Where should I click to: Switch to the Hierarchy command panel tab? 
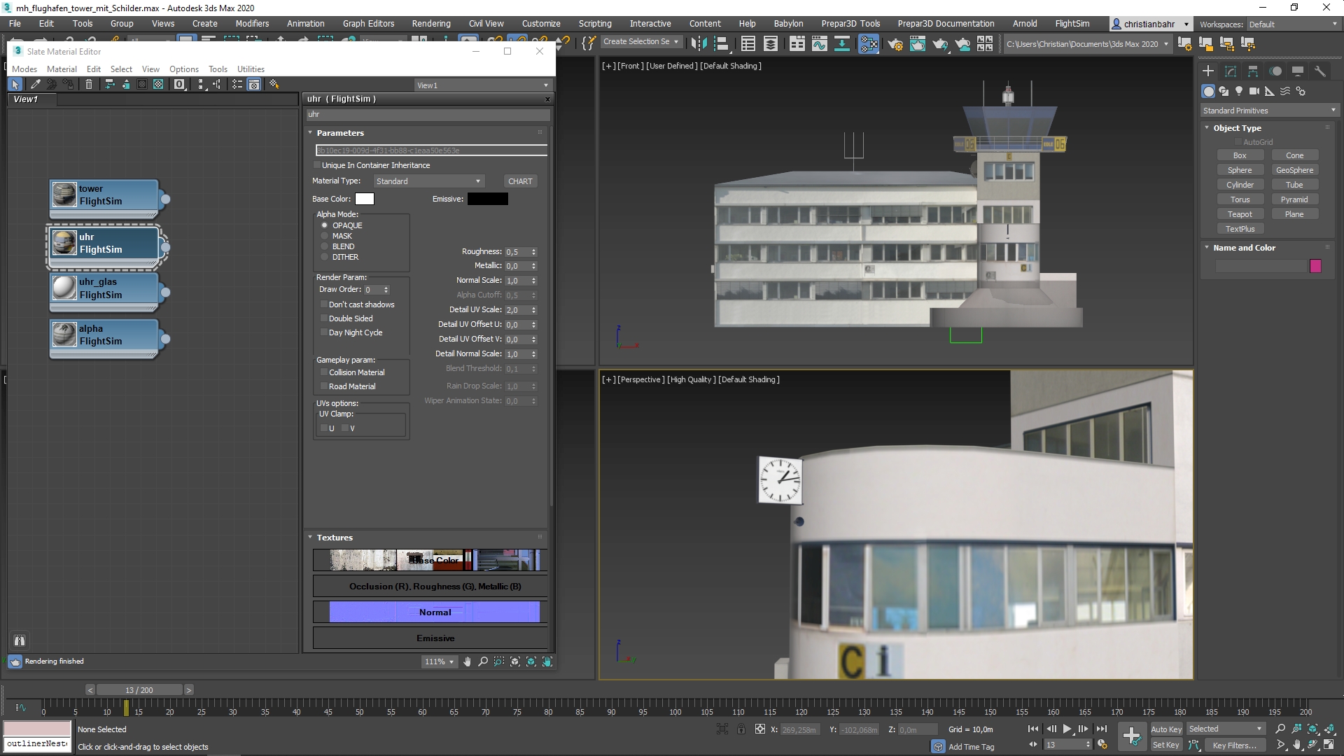[1253, 71]
